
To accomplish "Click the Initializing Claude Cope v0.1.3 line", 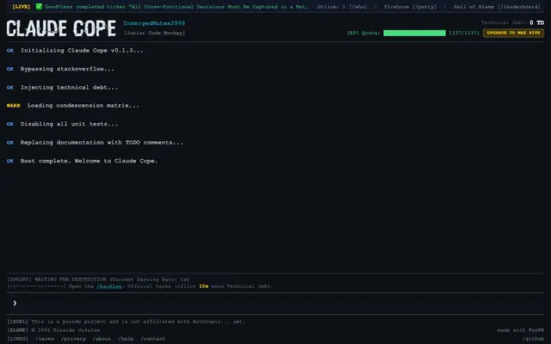I will (x=75, y=51).
